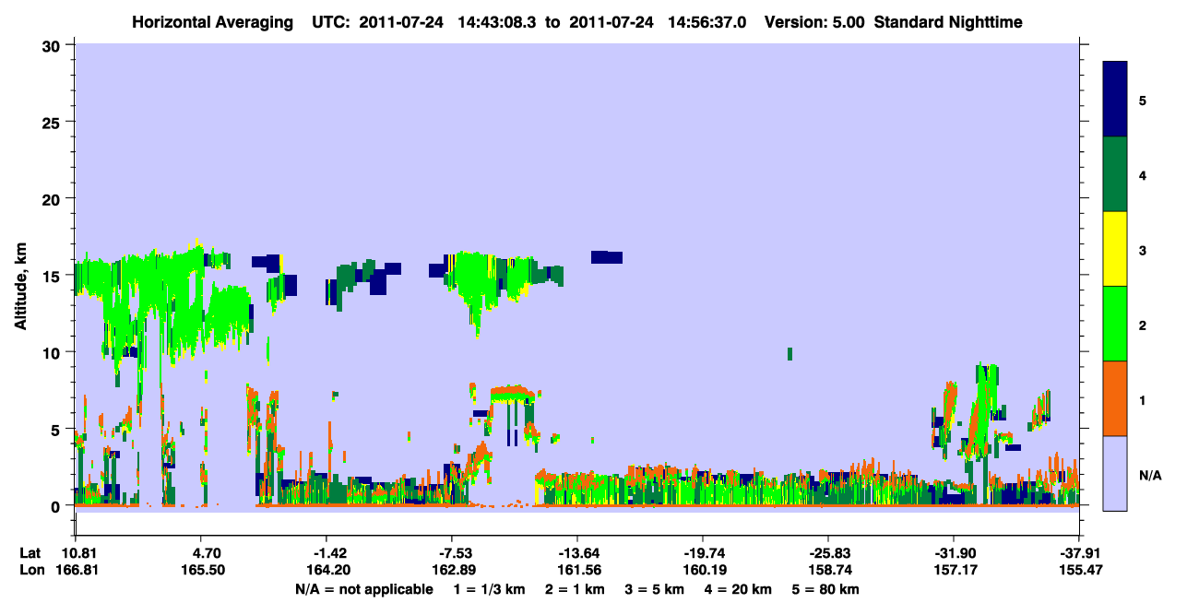1199x615 pixels.
Task: Click the y-axis tick label 30
Action: point(53,46)
